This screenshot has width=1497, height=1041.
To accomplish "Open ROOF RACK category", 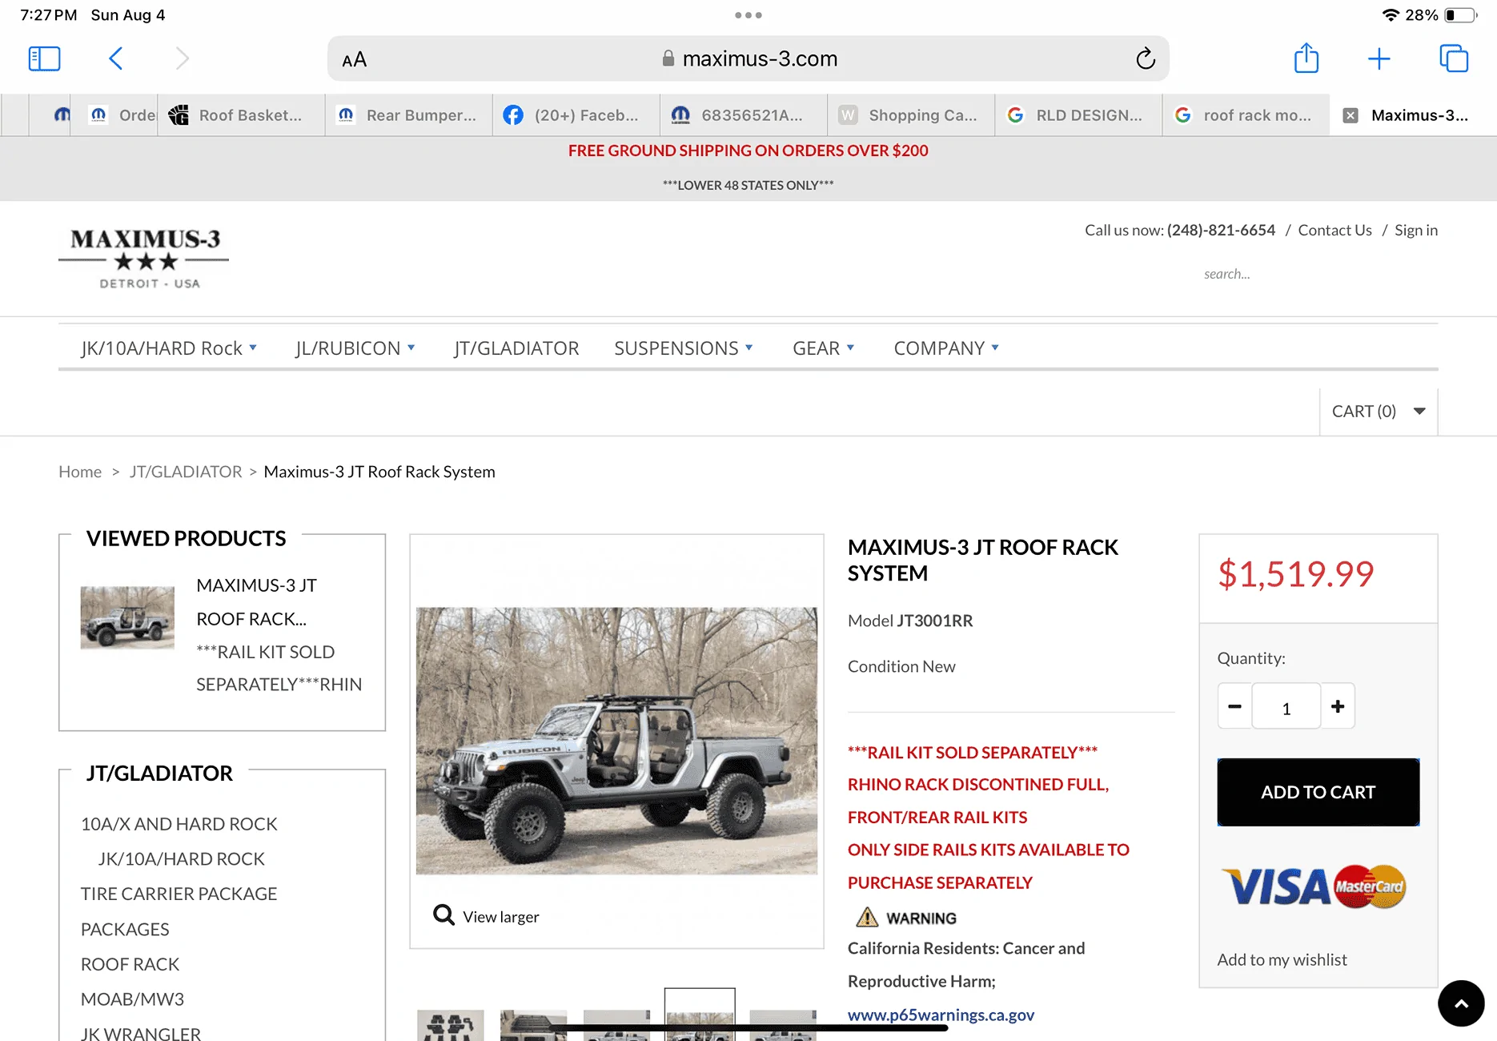I will pyautogui.click(x=130, y=964).
